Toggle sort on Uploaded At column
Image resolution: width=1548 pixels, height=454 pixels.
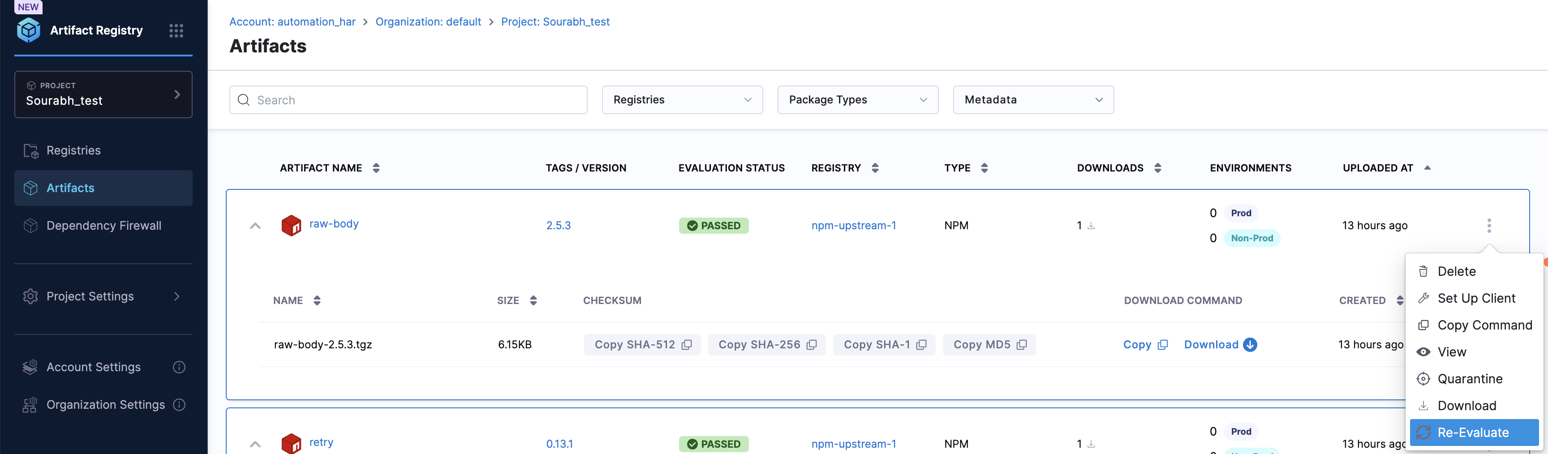pyautogui.click(x=1427, y=168)
